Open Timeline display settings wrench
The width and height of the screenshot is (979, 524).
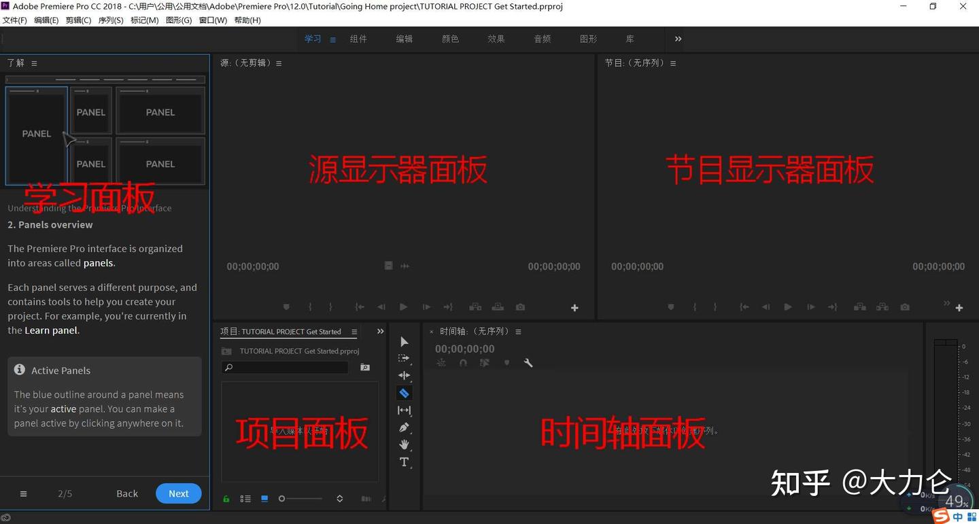pos(528,363)
